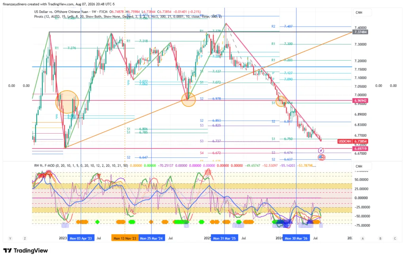Click the -70.25137 indicator legend value
This screenshot has height=259, width=405.
(x=166, y=166)
